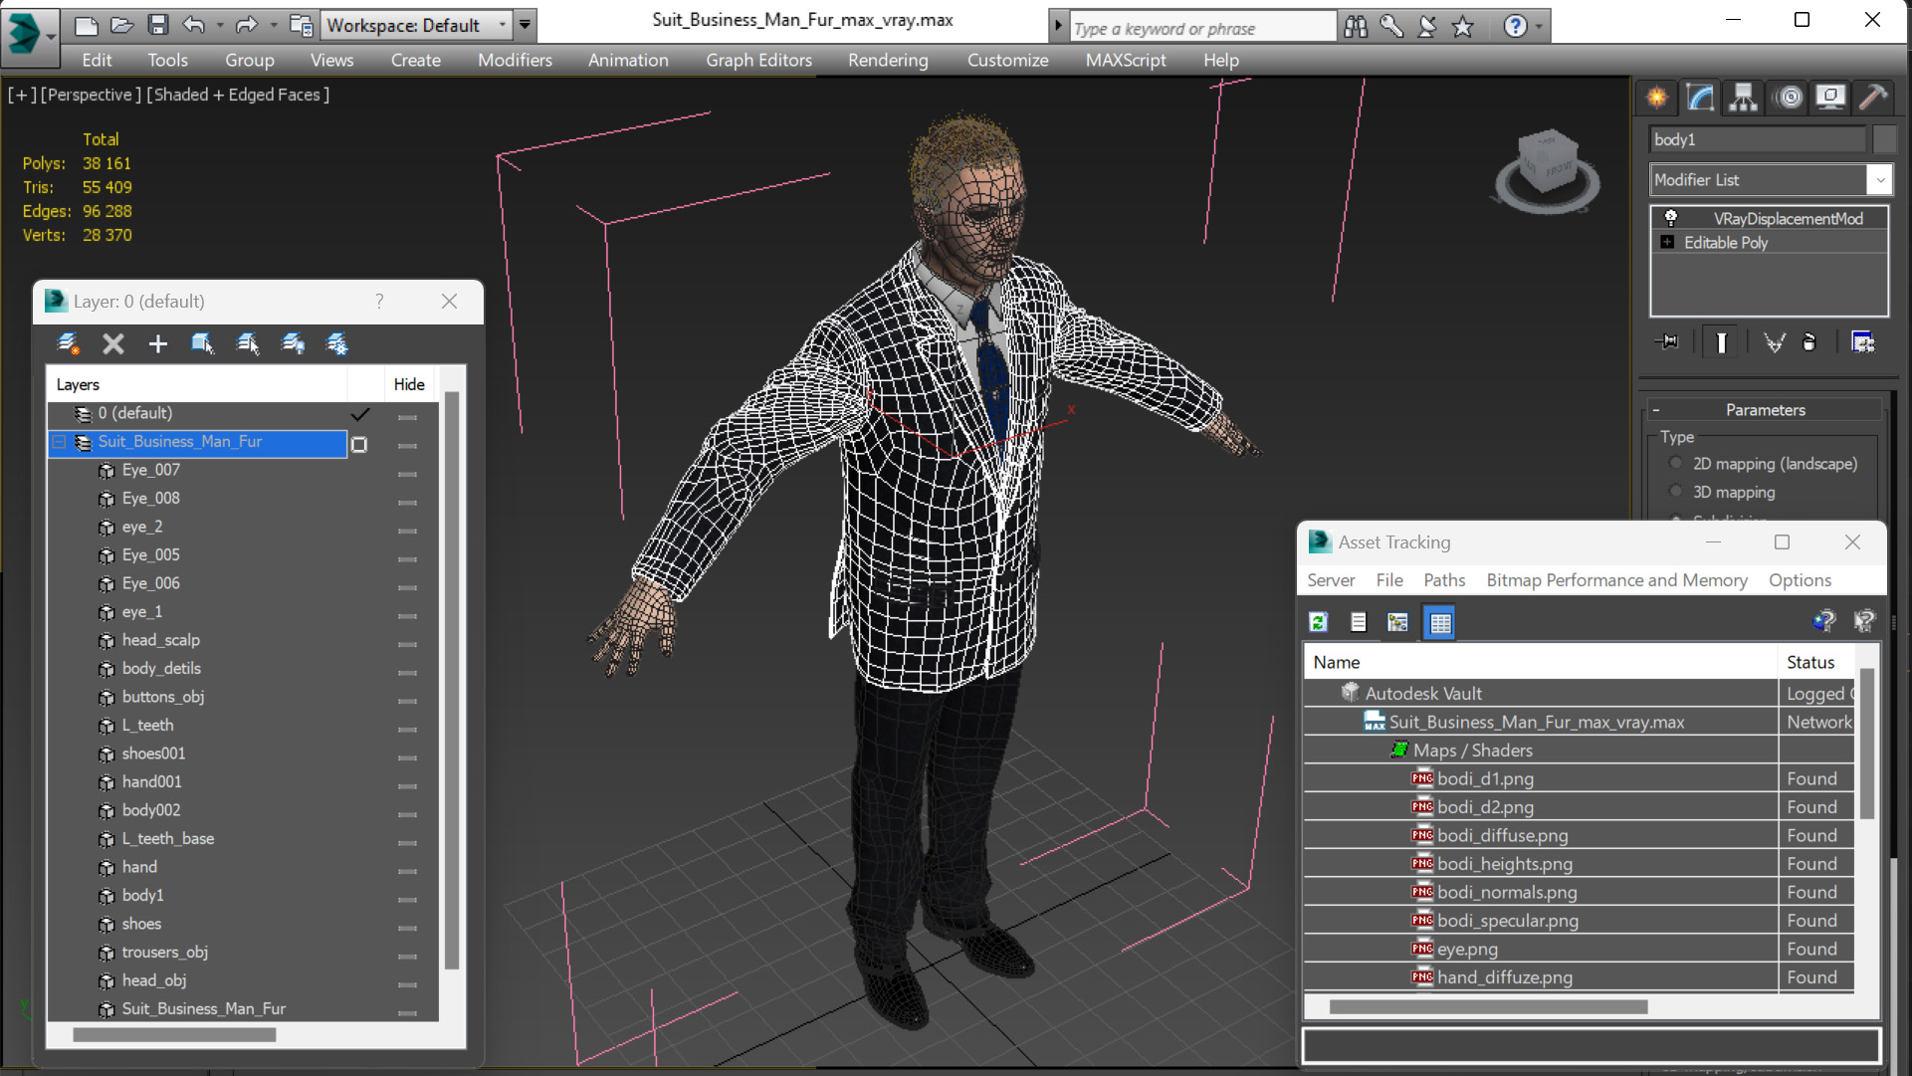Click the Layer dialog vertical scrollbar

pos(452,680)
